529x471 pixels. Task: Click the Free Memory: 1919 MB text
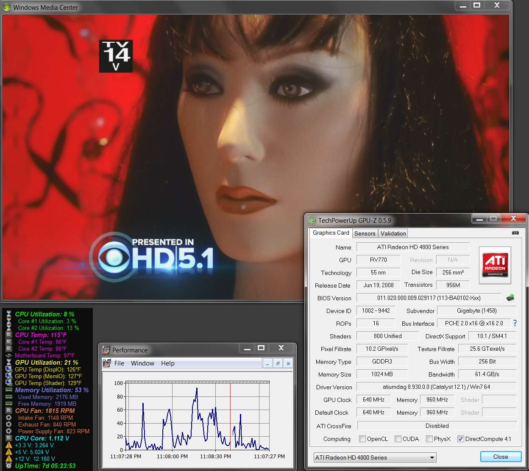pos(47,404)
